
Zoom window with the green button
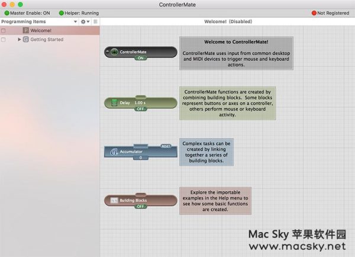click(x=20, y=4)
